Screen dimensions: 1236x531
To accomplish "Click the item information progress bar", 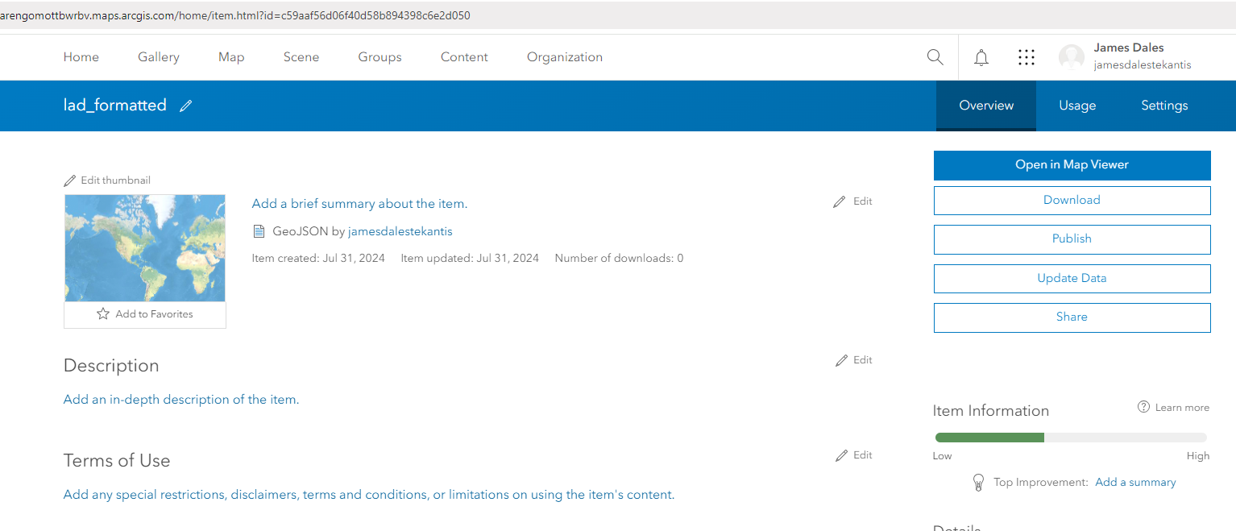I will click(1071, 438).
